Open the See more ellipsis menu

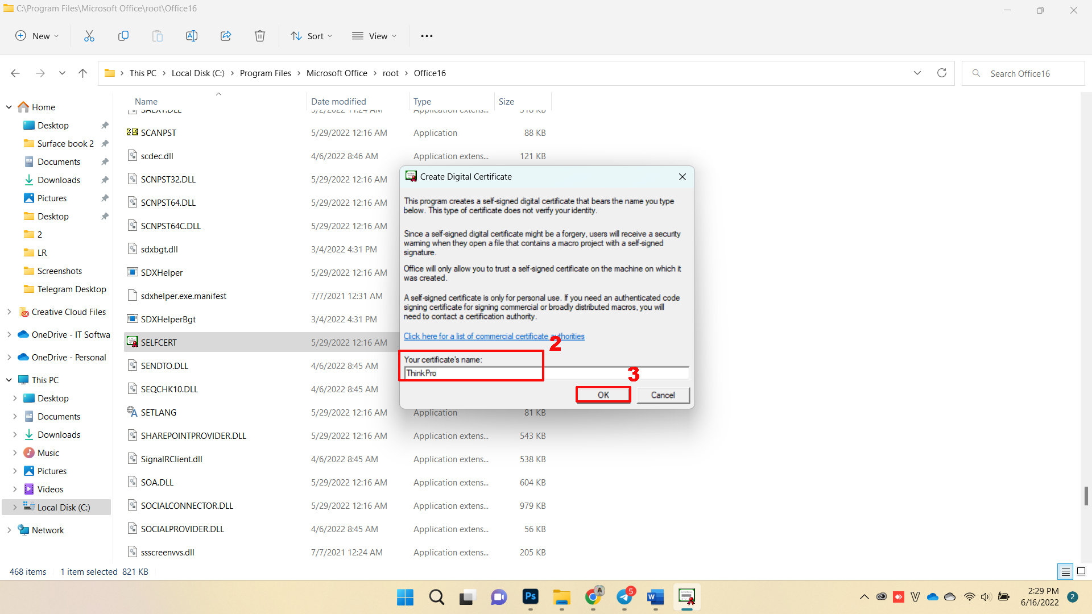(427, 36)
